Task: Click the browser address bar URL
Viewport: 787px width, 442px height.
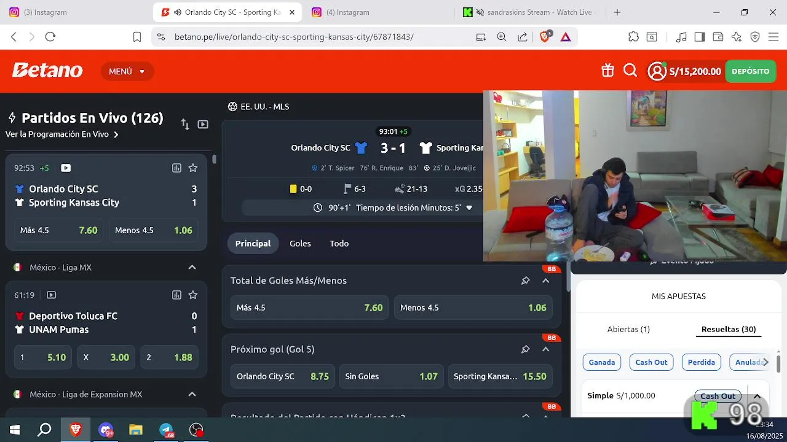Action: pyautogui.click(x=294, y=37)
